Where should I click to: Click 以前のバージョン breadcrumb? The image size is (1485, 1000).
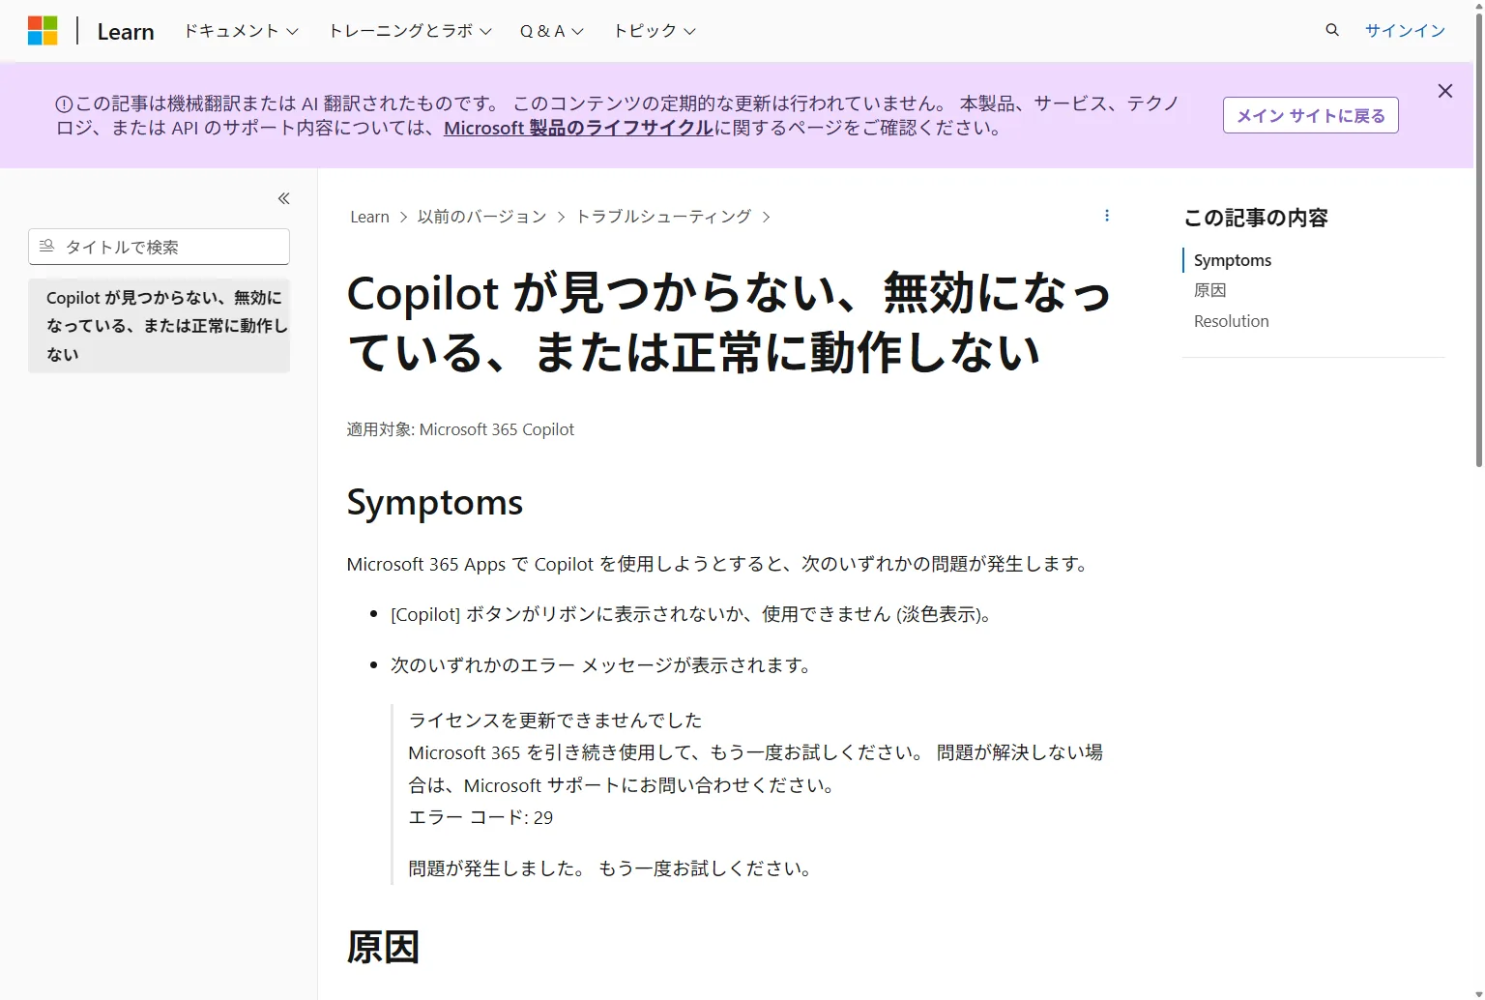[x=481, y=217]
